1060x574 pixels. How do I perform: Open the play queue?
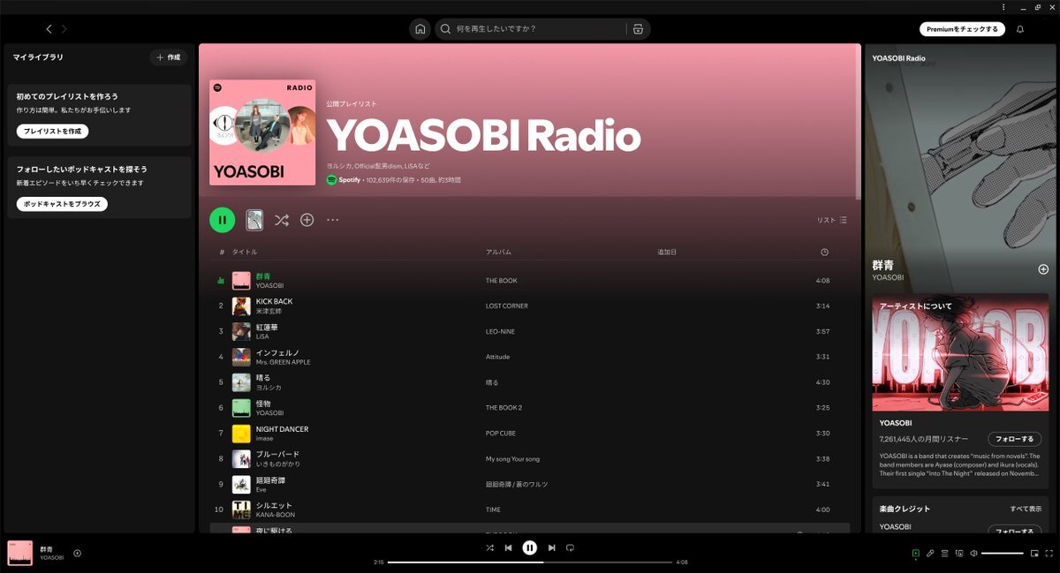point(944,553)
